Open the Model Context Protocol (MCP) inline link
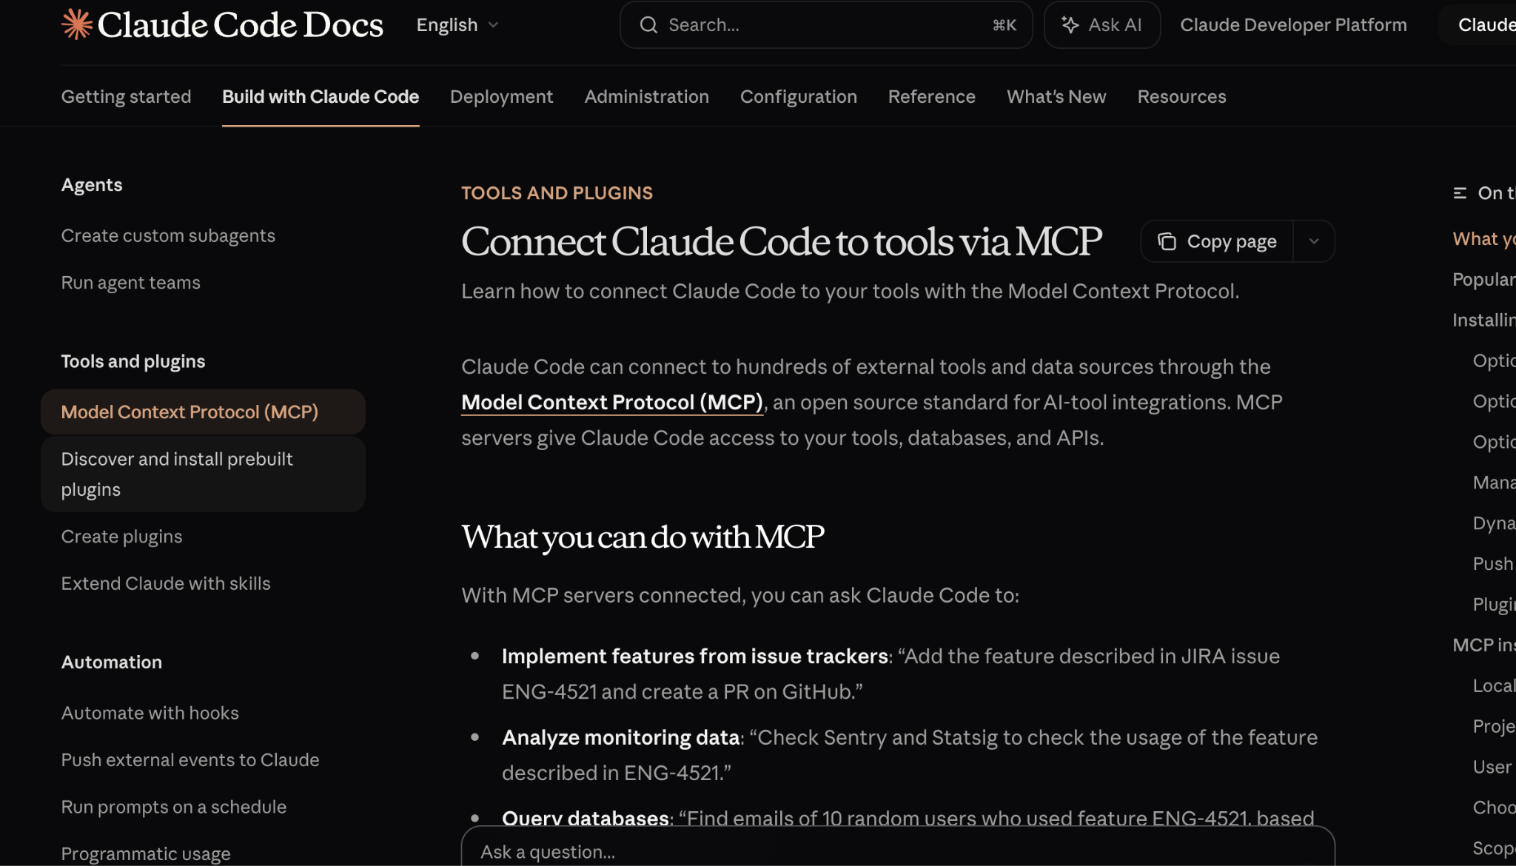Screen dimensions: 1516x866 (x=611, y=402)
